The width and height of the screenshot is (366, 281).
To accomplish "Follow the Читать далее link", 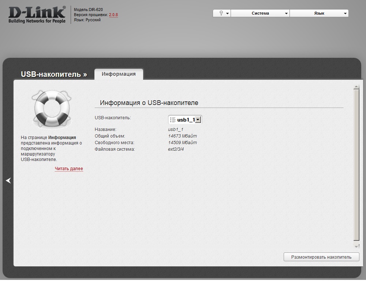I will [69, 169].
